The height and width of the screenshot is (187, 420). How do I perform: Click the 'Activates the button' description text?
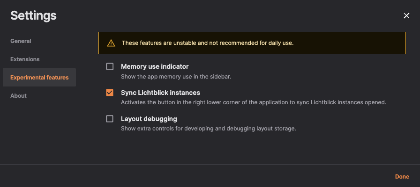[254, 102]
